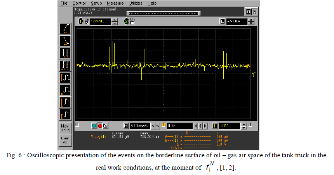
Task: Click the 1 mV/div scale adjust buttons
Action: (115, 22)
